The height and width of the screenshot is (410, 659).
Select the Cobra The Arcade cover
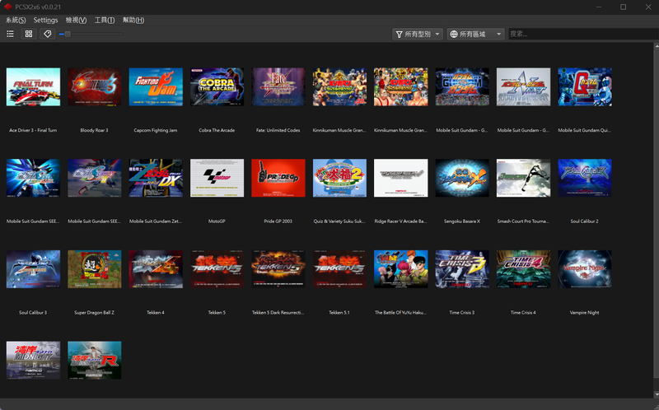(x=217, y=87)
